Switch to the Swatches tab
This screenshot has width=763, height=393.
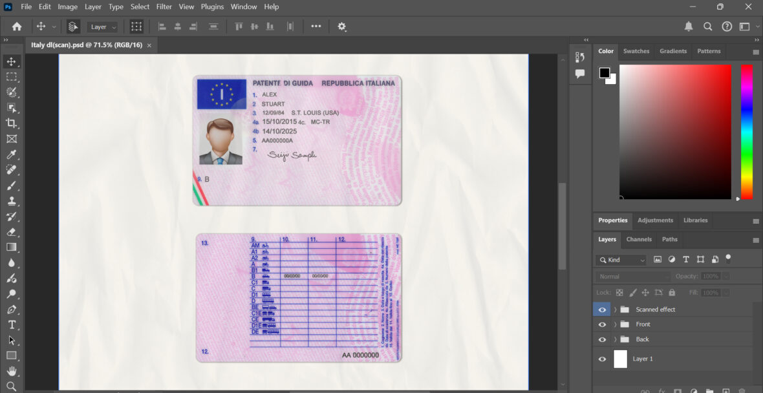[x=636, y=51]
